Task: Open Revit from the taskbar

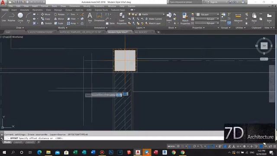Action: (164, 152)
